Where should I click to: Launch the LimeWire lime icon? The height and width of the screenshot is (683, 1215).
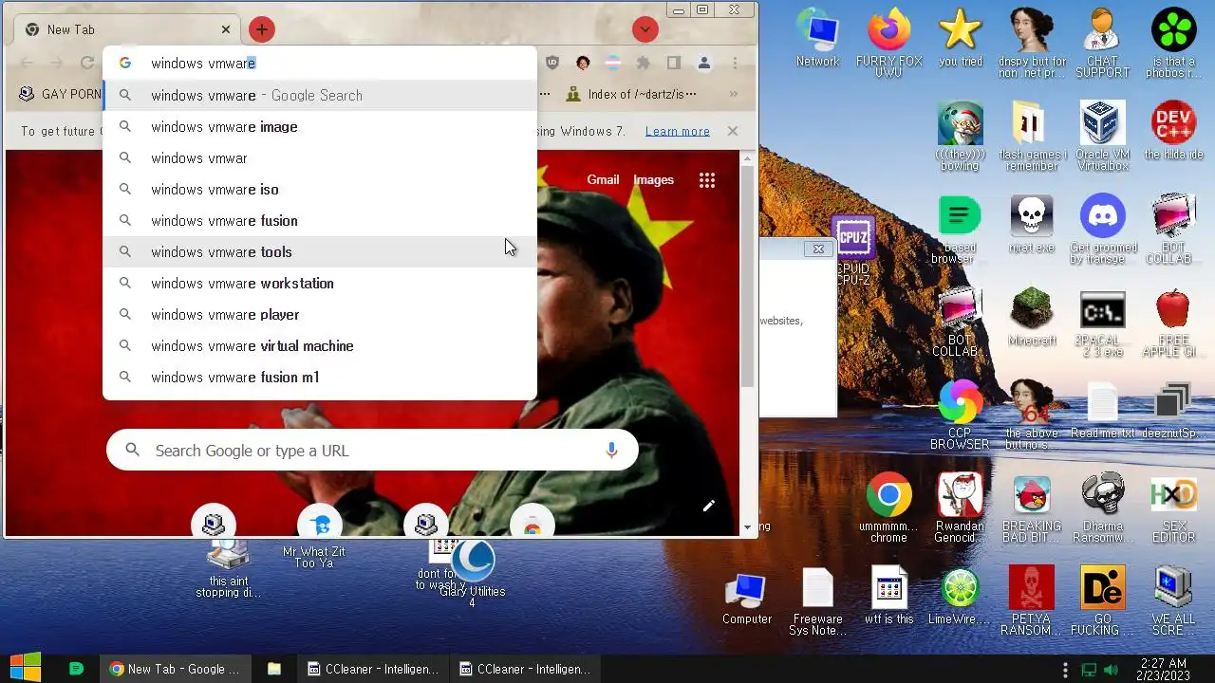(x=960, y=597)
